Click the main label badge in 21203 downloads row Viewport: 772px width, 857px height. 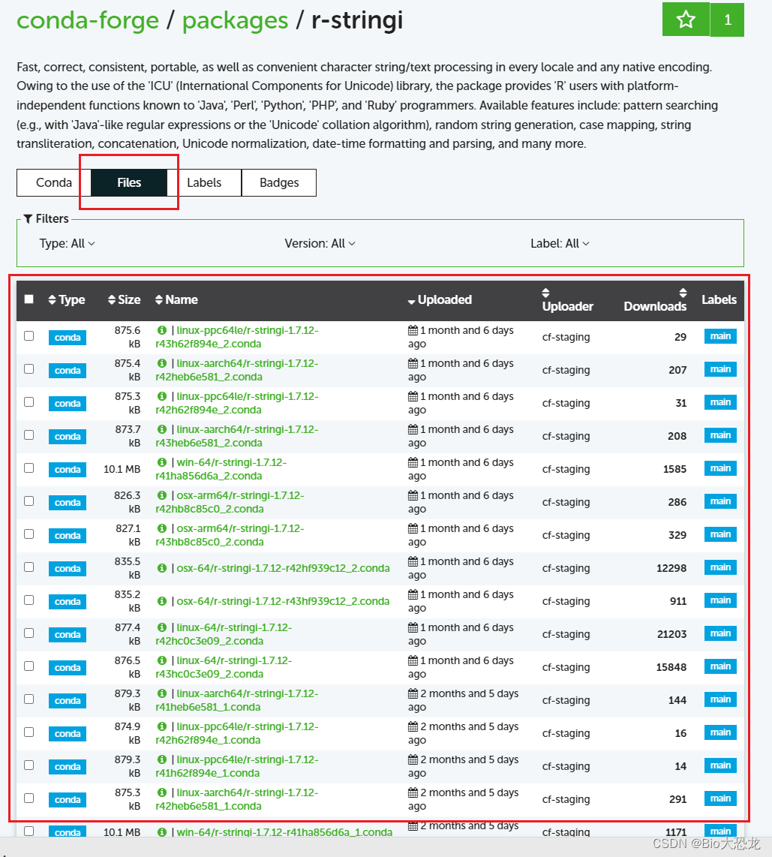(720, 633)
